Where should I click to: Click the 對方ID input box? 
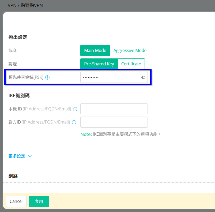pos(114,122)
